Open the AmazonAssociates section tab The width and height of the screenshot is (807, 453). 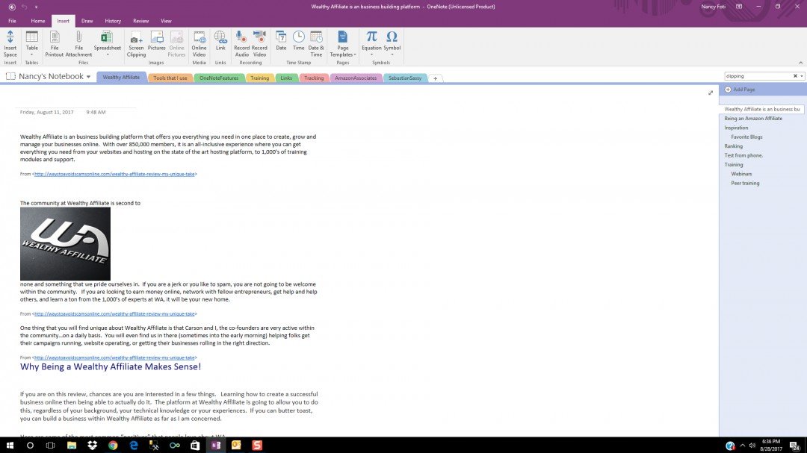pos(356,78)
